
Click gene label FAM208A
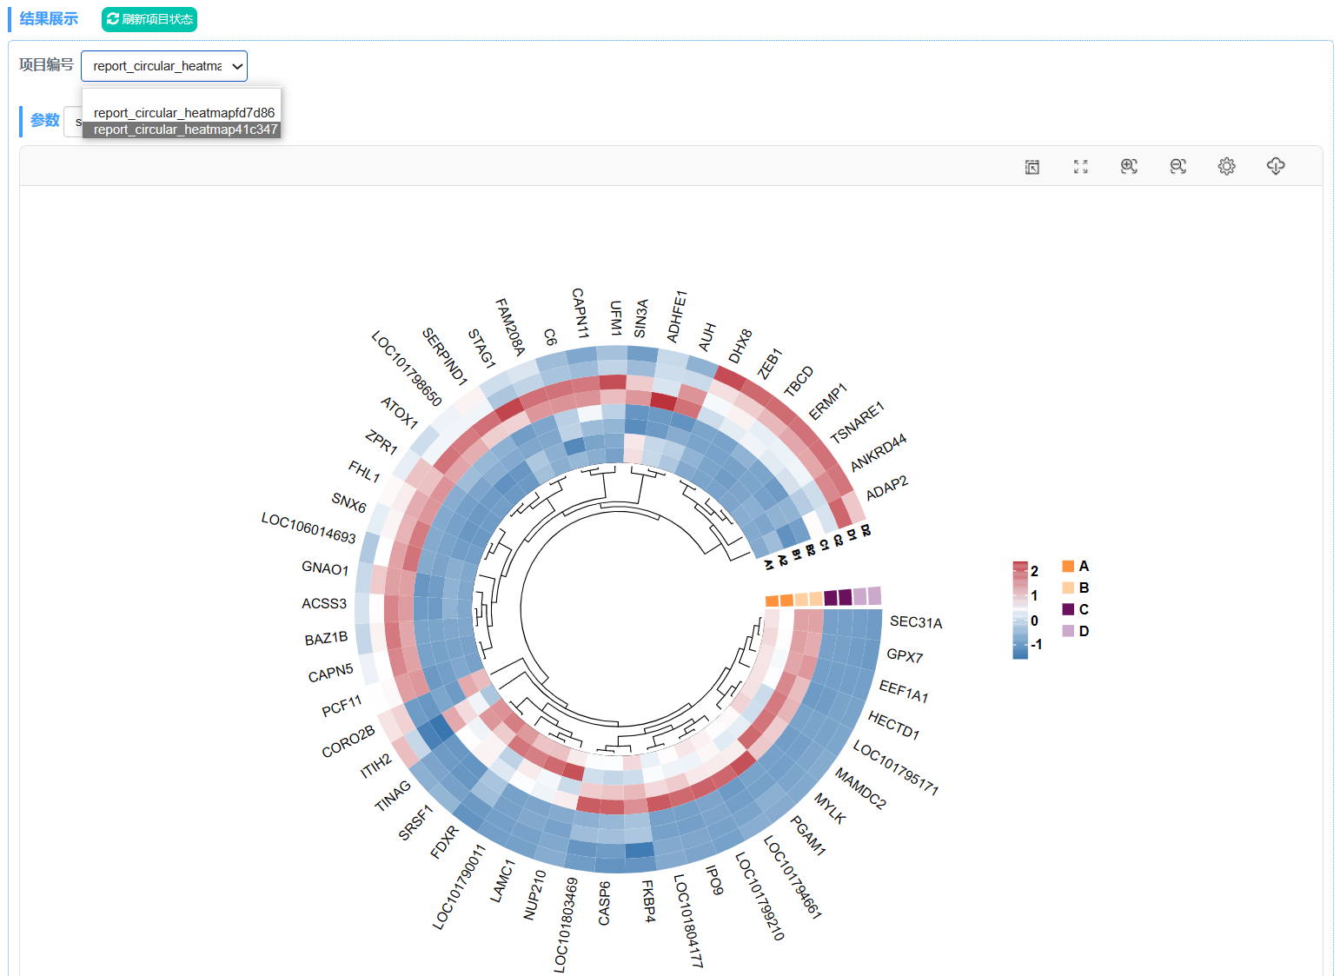point(510,327)
